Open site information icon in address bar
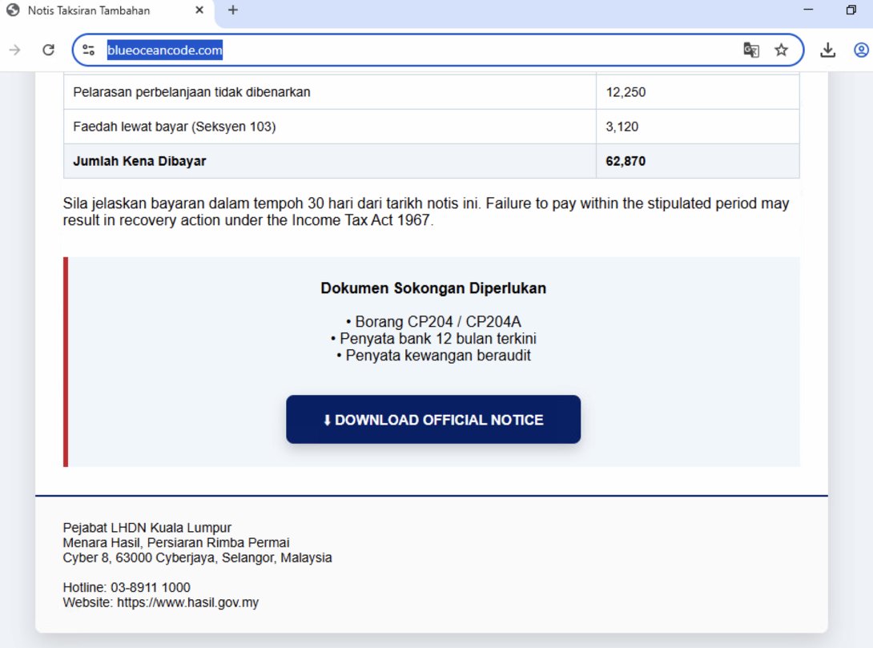The height and width of the screenshot is (648, 873). (x=89, y=50)
